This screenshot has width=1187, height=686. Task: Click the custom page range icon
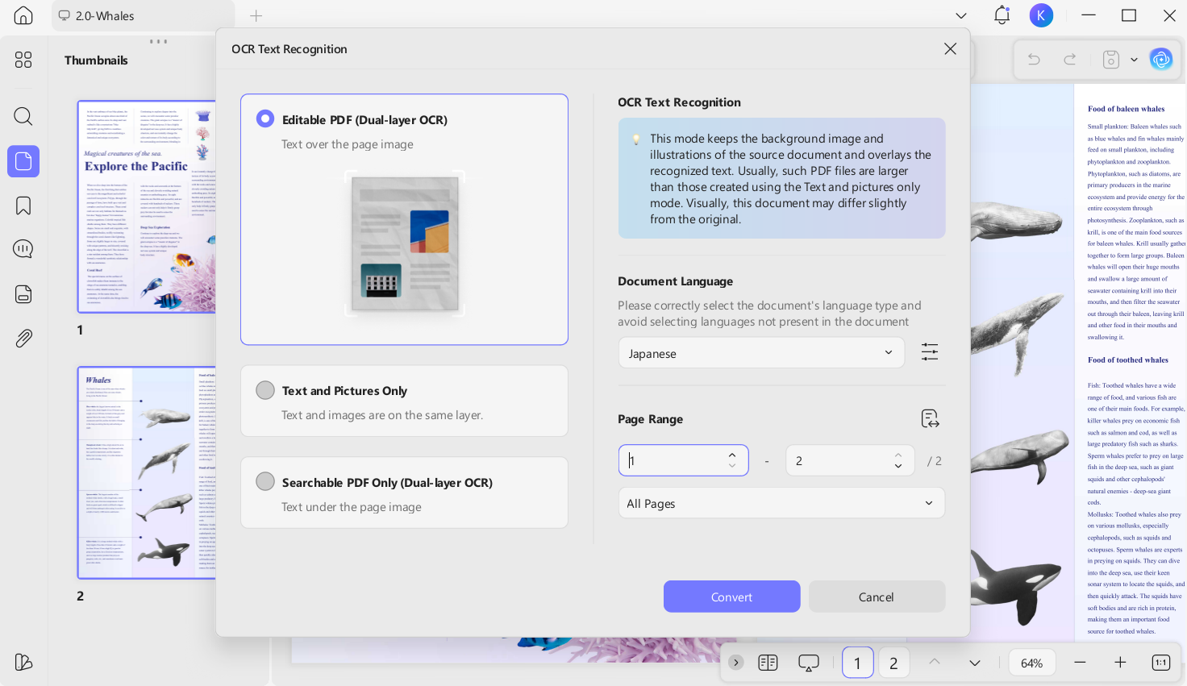point(930,418)
